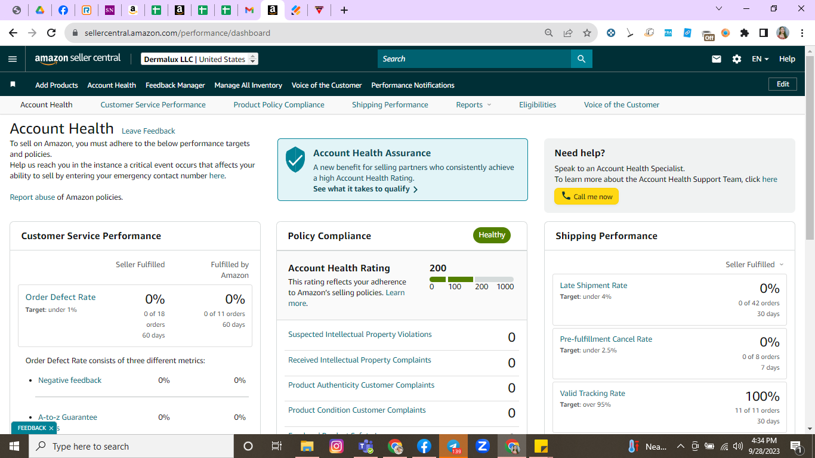The image size is (815, 458).
Task: Open the blue link-card extension icon
Action: (x=687, y=33)
